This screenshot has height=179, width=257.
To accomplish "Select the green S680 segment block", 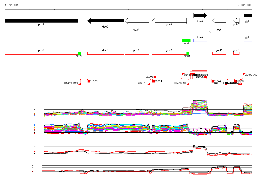I will (x=186, y=40).
